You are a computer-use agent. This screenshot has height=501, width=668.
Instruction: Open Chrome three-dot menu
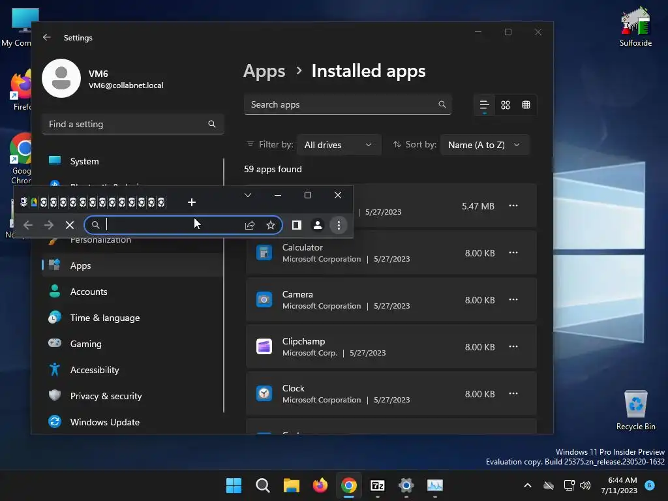[x=339, y=225]
